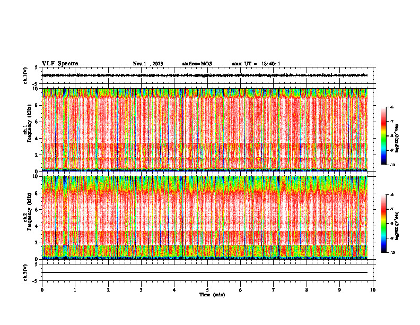Click time axis tick label "9"
Screen dimensions: 420x325
tap(339, 290)
